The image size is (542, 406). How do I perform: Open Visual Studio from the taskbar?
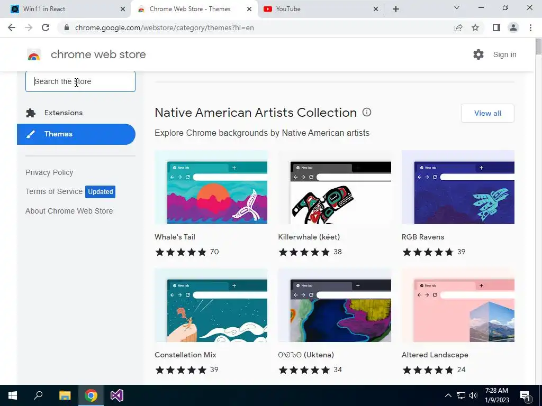(x=117, y=395)
